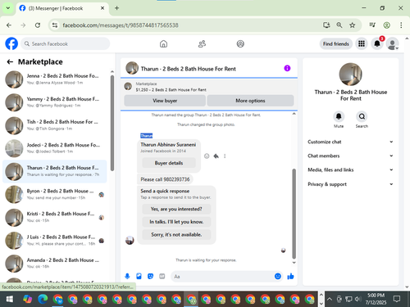The width and height of the screenshot is (410, 307).
Task: Expand Privacy & support section
Action: tap(351, 184)
